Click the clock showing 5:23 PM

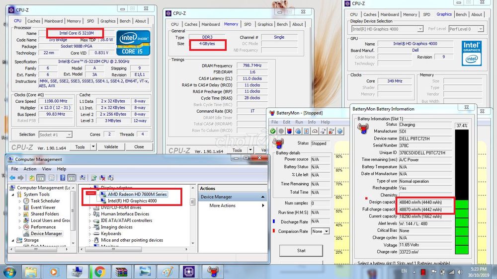point(478,269)
